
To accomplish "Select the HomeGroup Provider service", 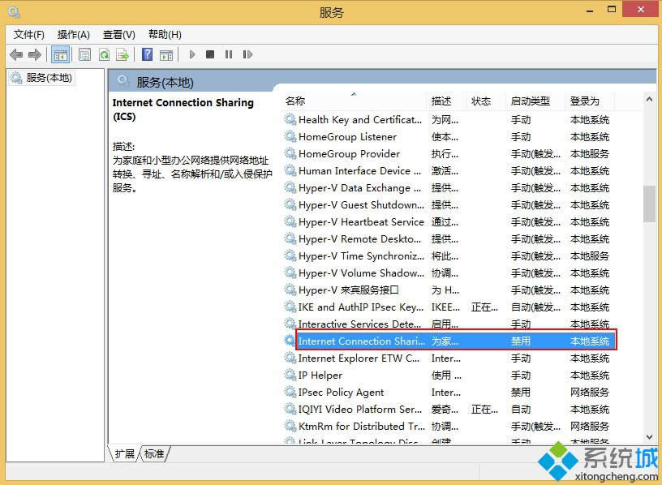I will [448, 153].
